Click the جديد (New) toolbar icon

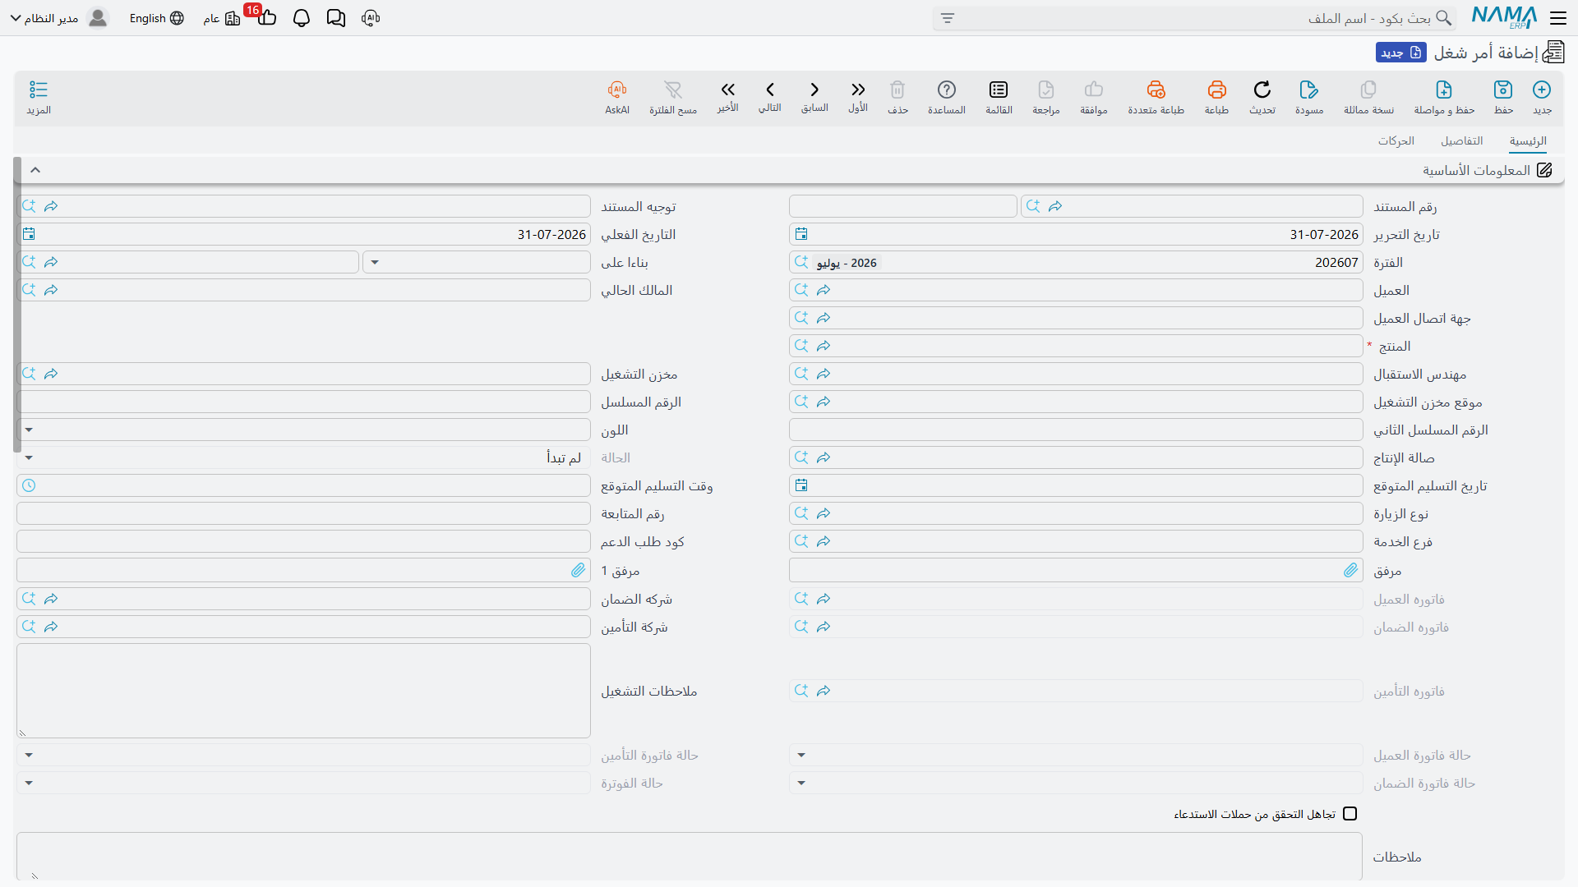coord(1542,90)
